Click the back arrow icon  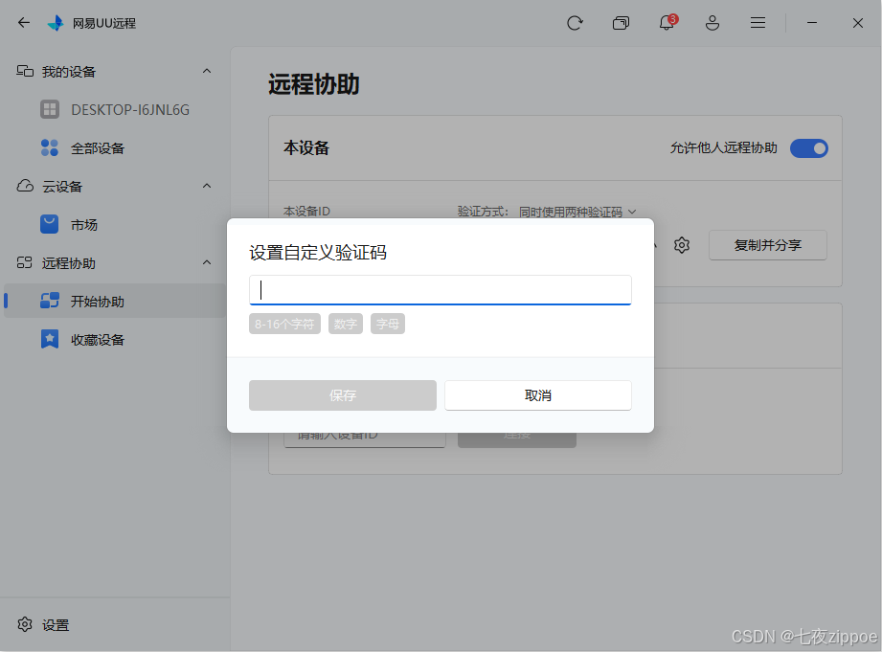pos(24,23)
